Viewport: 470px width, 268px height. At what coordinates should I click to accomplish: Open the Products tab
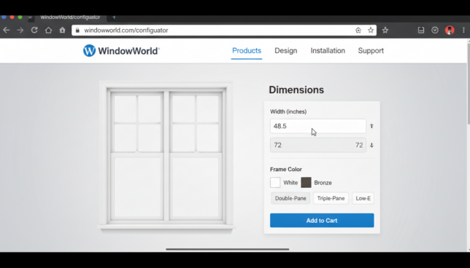247,50
